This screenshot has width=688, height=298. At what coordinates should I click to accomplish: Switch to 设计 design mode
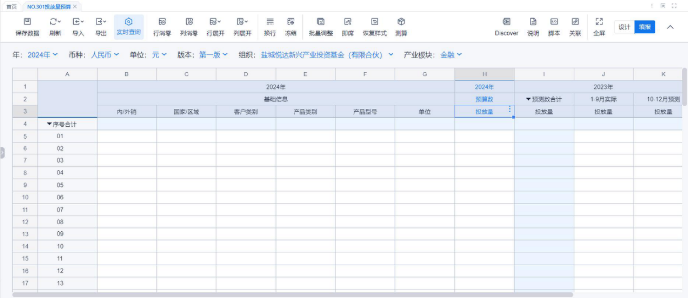(x=624, y=27)
